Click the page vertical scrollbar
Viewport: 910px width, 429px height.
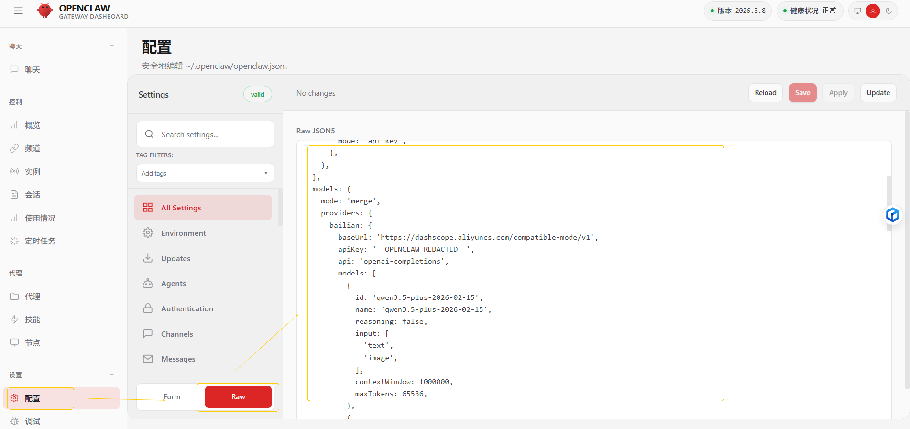click(907, 250)
